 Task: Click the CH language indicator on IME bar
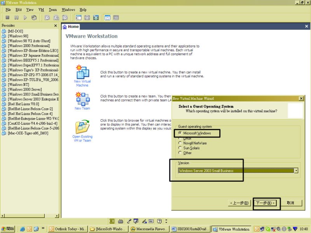coord(112,221)
